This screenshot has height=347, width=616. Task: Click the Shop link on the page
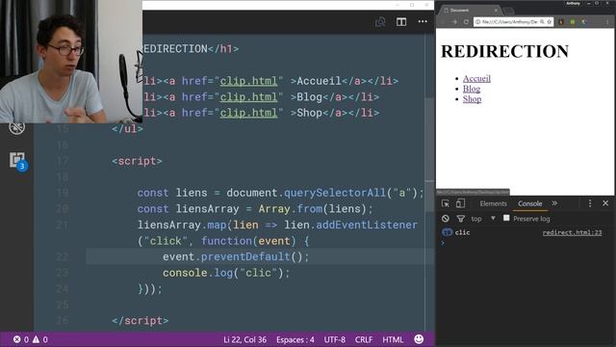(472, 99)
